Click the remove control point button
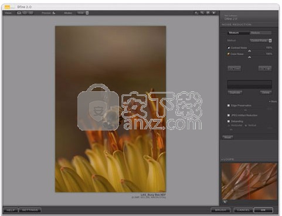 click(x=234, y=68)
